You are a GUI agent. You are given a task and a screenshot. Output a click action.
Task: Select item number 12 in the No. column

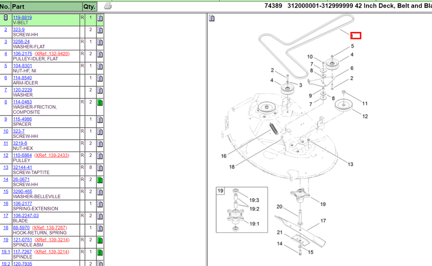click(x=5, y=155)
